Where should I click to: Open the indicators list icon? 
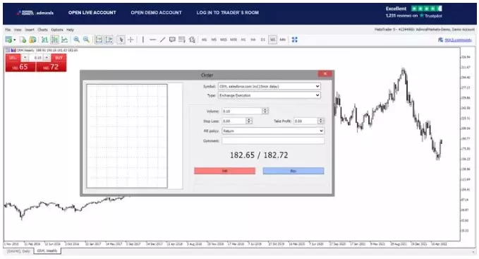(192, 40)
